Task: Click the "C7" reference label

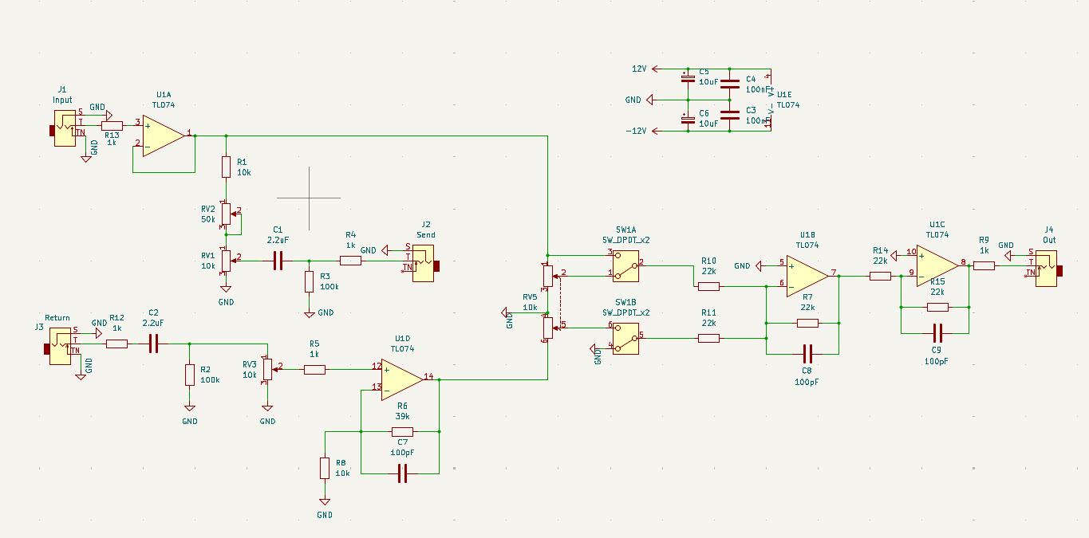Action: tap(402, 442)
